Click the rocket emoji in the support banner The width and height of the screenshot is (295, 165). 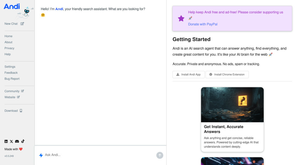190,18
